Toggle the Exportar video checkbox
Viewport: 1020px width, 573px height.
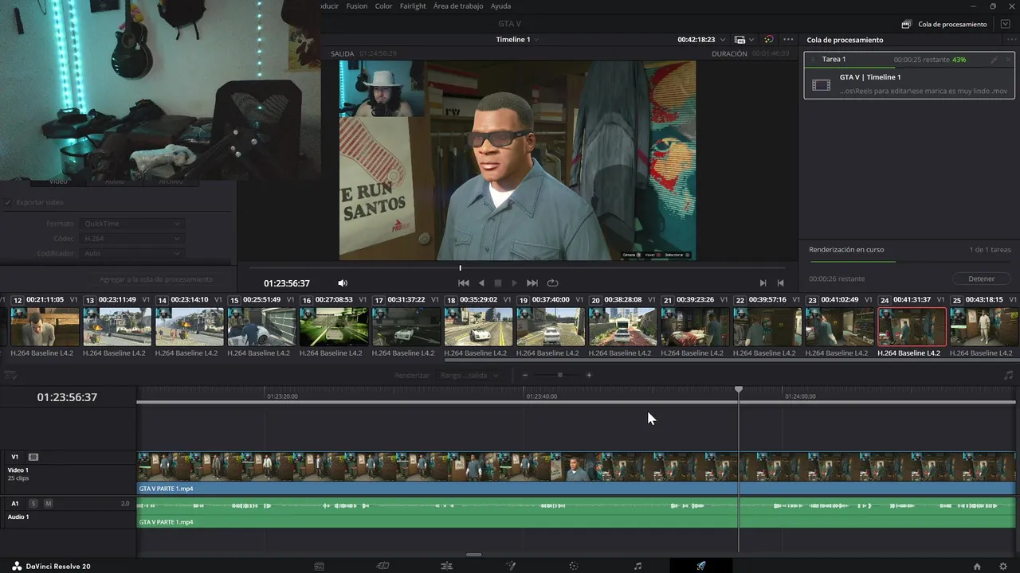tap(8, 202)
